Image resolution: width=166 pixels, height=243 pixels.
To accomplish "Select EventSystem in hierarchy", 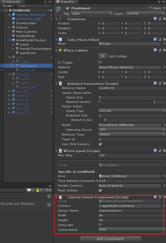I will pyautogui.click(x=26, y=23).
